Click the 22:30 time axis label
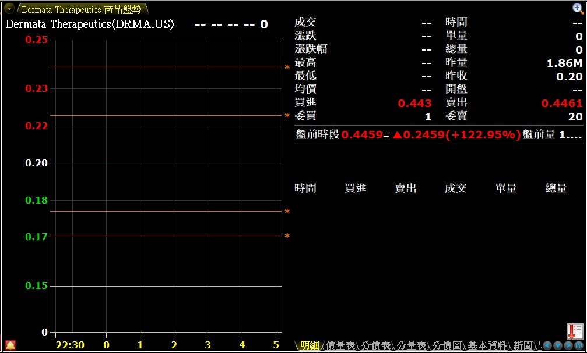The height and width of the screenshot is (353, 587). click(70, 345)
